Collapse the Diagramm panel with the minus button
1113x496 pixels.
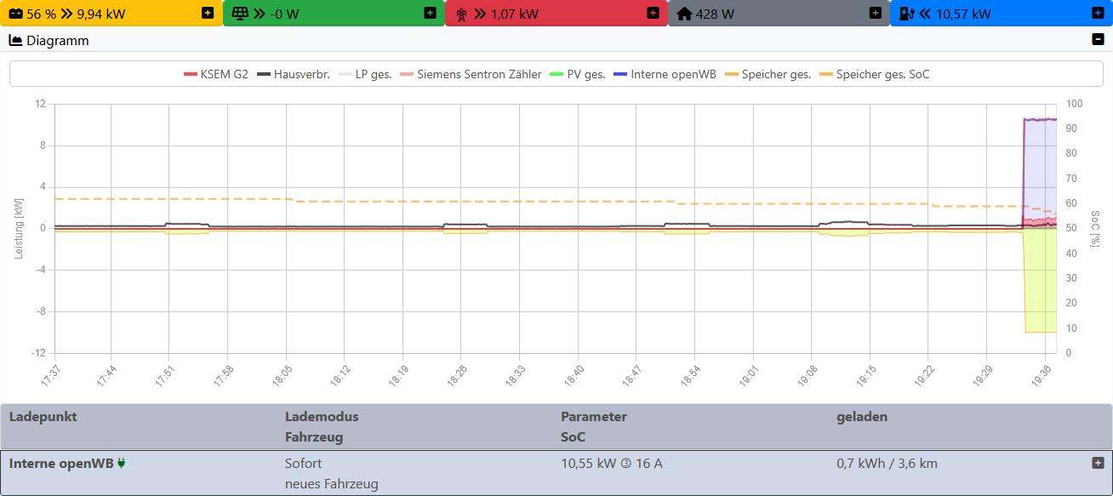click(1097, 40)
